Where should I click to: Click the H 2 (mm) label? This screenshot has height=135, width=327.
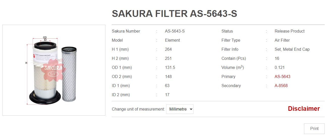(x=120, y=58)
